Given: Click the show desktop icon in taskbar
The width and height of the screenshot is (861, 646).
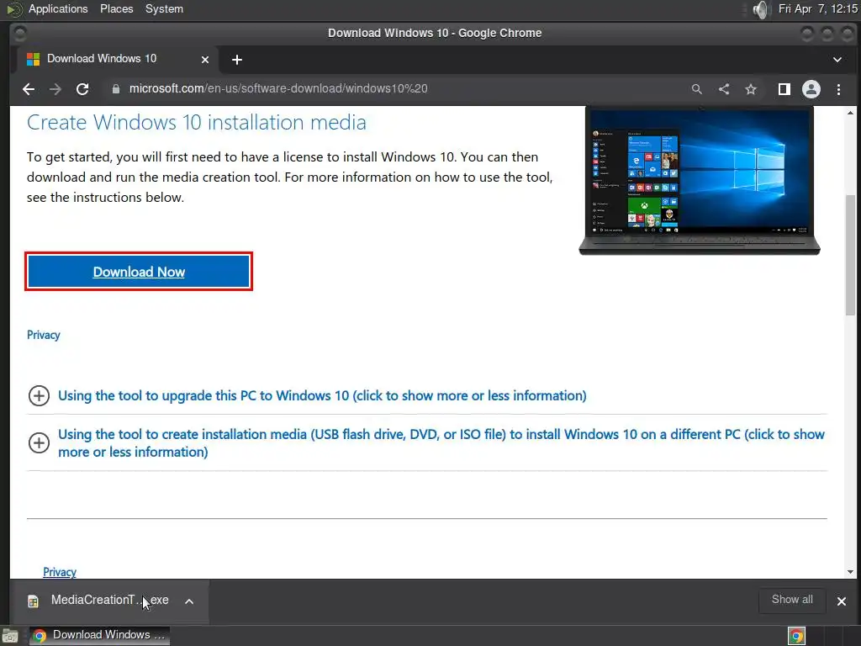Looking at the screenshot, I should coord(10,636).
